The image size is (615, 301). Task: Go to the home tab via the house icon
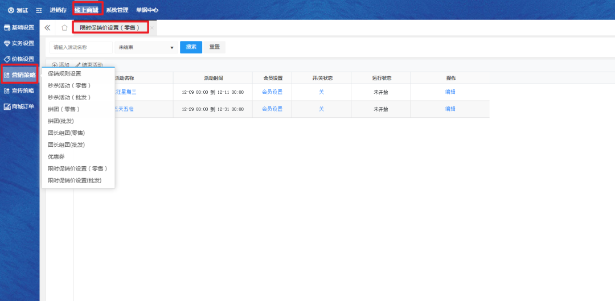(x=64, y=27)
